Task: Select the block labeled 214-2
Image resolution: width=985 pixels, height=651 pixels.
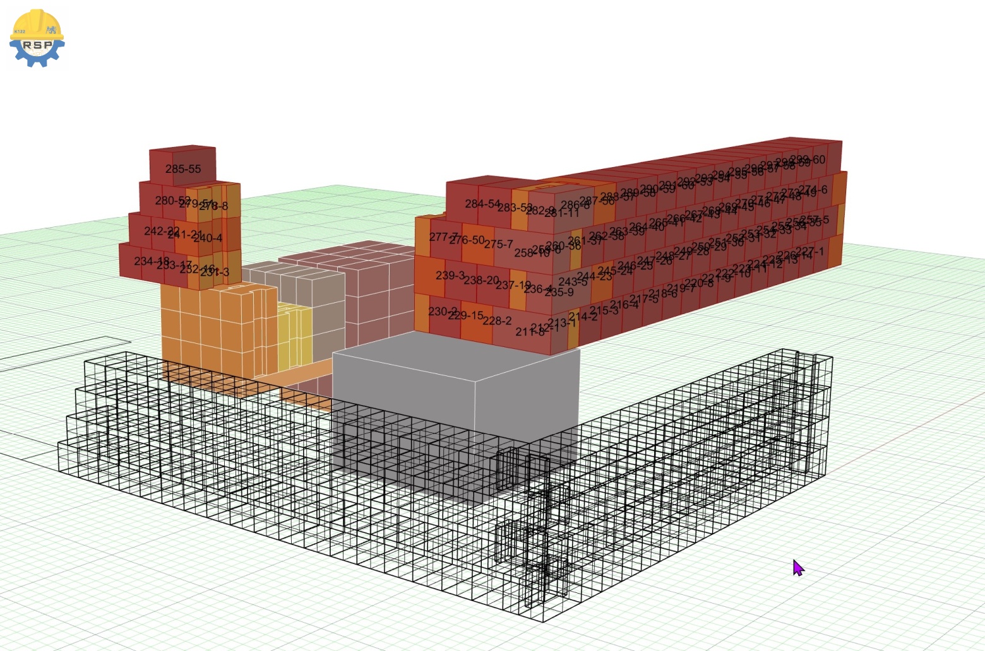Action: [x=583, y=316]
